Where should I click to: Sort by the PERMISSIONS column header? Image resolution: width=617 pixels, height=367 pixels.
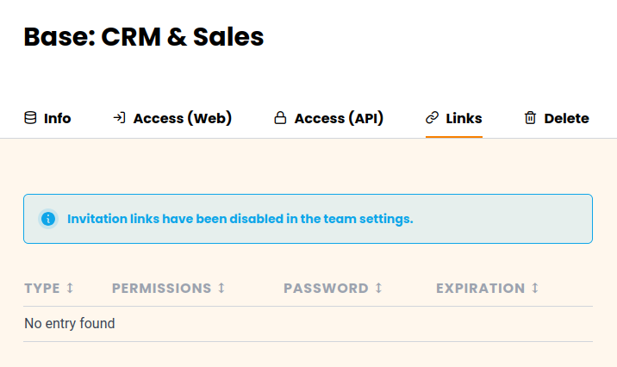161,288
